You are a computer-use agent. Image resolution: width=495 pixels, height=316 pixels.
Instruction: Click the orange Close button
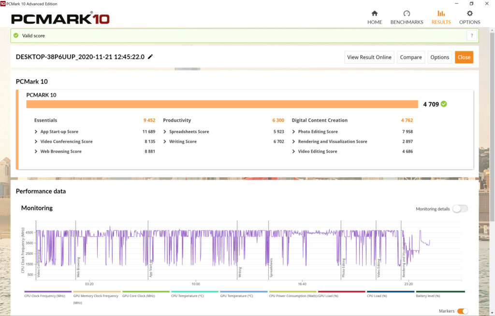click(x=464, y=57)
